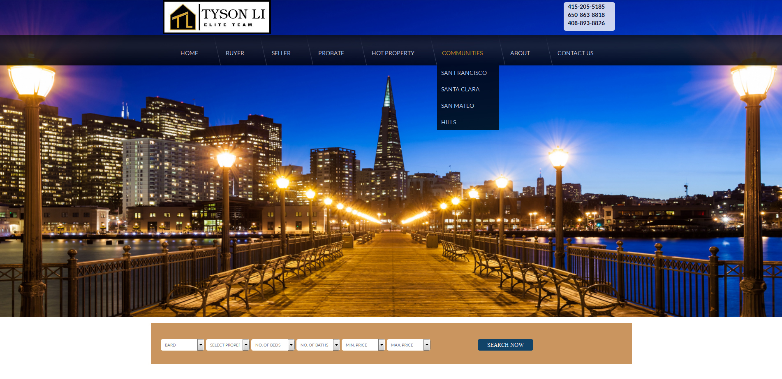Viewport: 782px width, 379px height.
Task: Click the Tyson Li Elite Team logo
Action: [217, 17]
